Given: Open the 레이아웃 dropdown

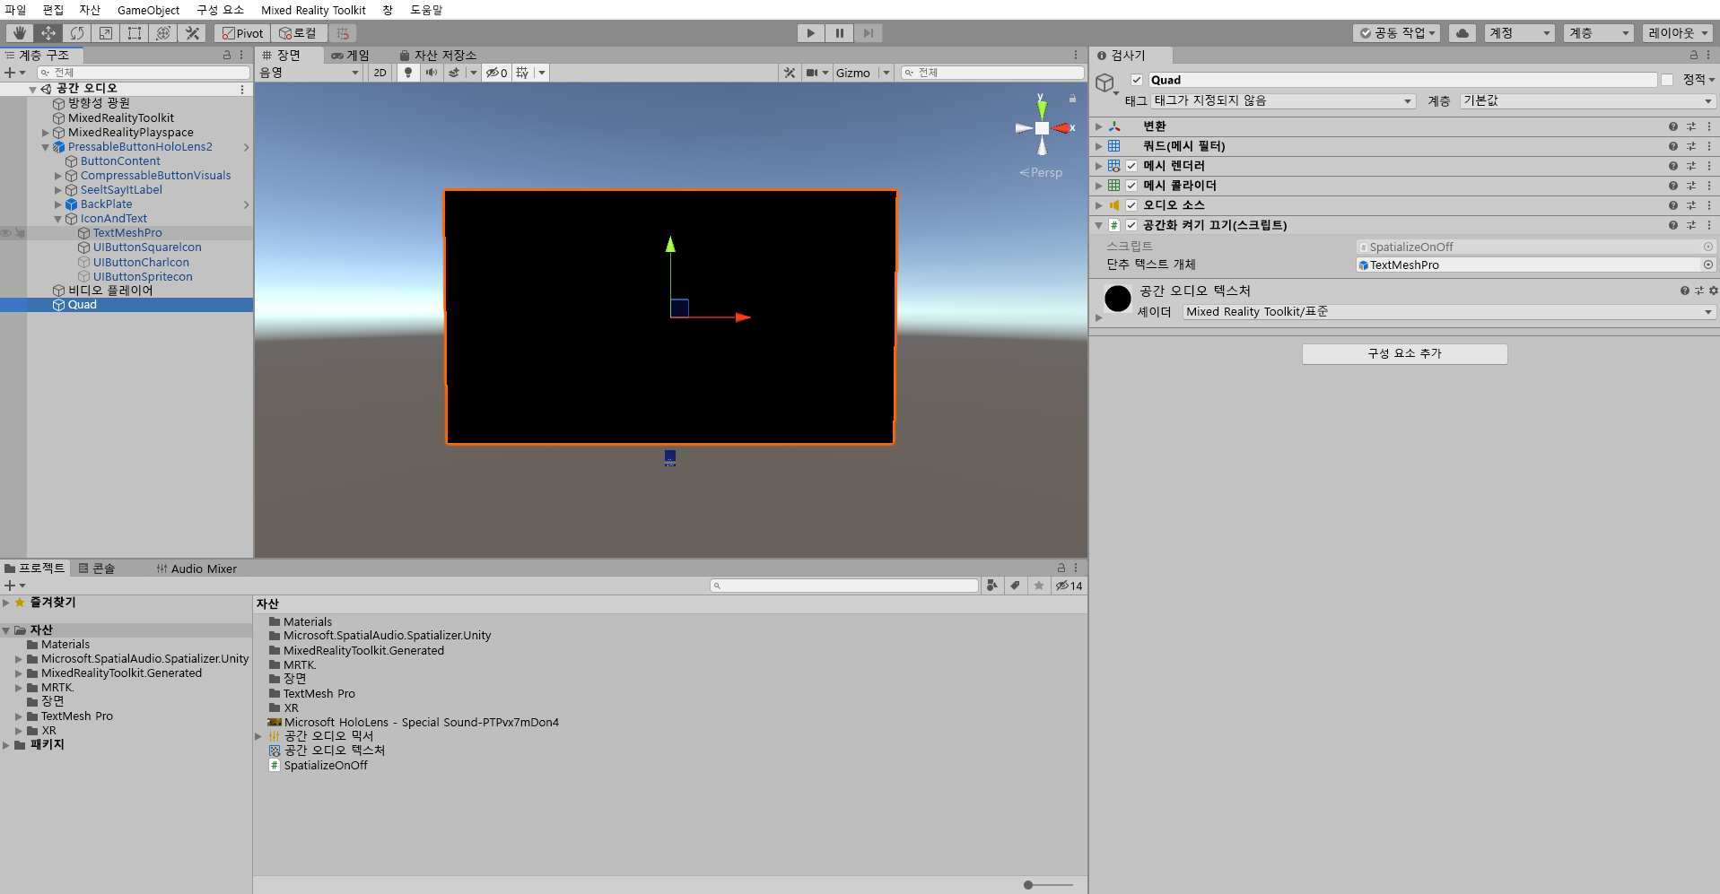Looking at the screenshot, I should pyautogui.click(x=1678, y=33).
